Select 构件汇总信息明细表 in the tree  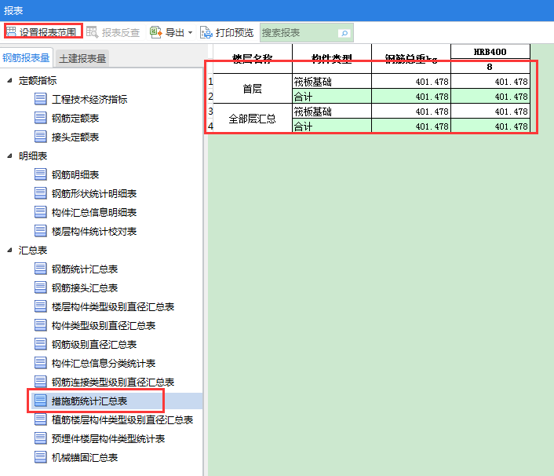[x=94, y=213]
